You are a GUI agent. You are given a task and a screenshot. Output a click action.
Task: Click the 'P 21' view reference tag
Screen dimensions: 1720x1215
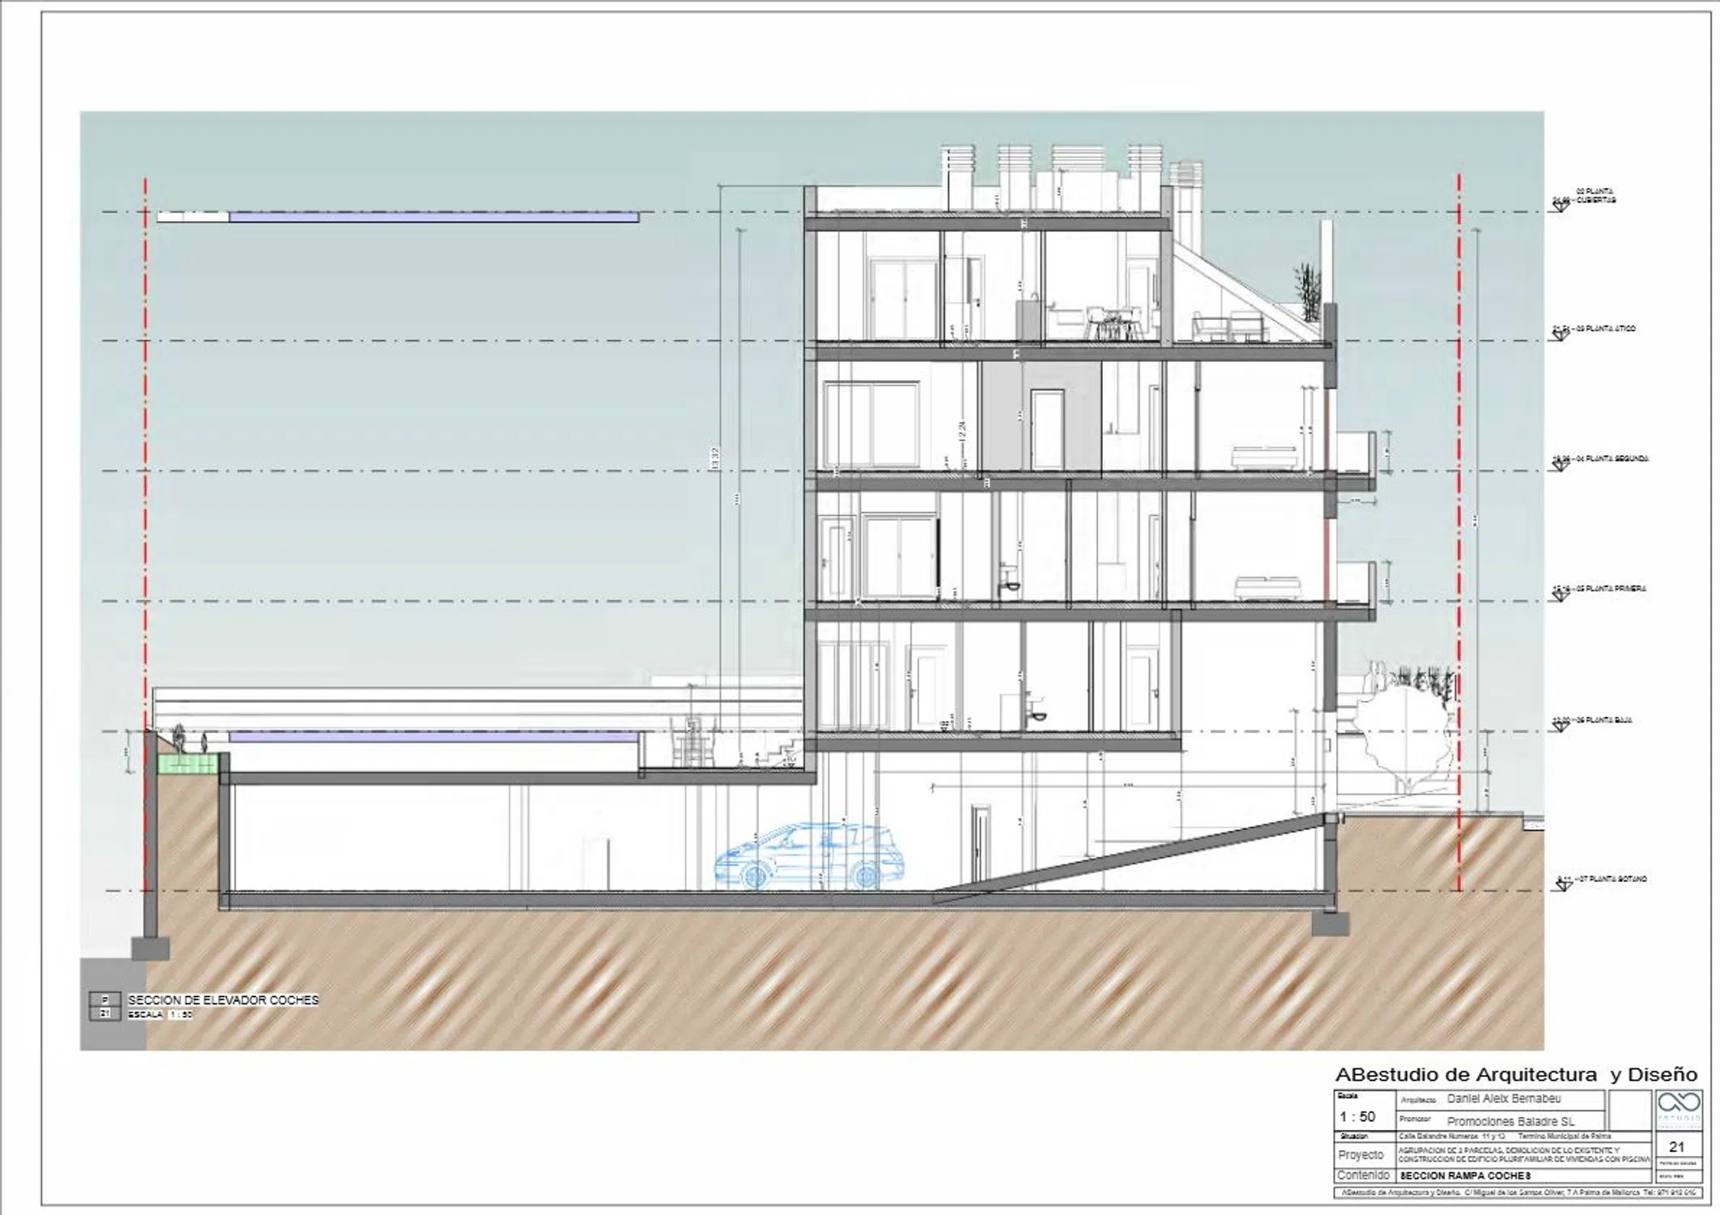[x=104, y=1007]
